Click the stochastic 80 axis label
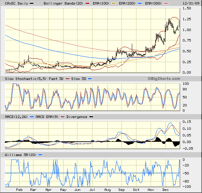This screenshot has height=193, width=202. (185, 89)
